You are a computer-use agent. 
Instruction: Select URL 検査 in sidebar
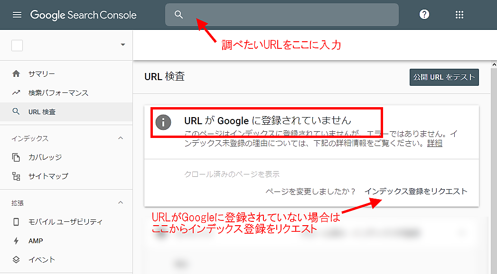(66, 112)
